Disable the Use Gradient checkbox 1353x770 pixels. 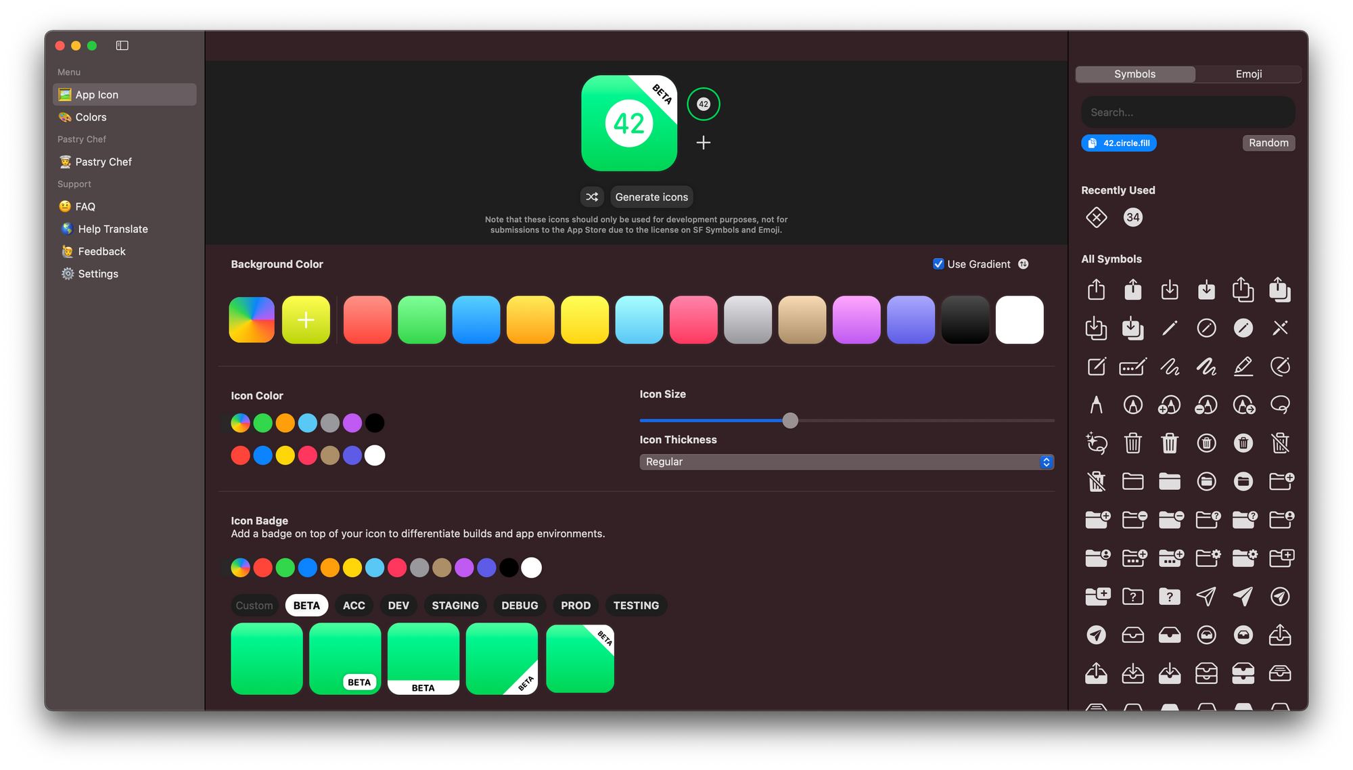[938, 264]
